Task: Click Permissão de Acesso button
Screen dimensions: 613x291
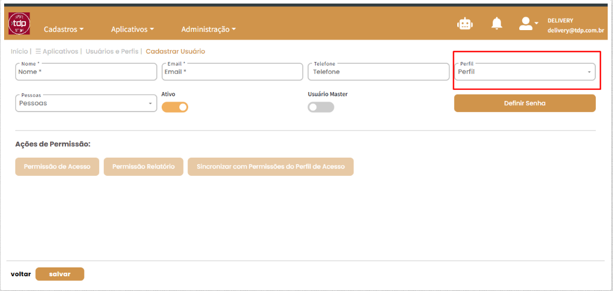Action: (x=57, y=166)
